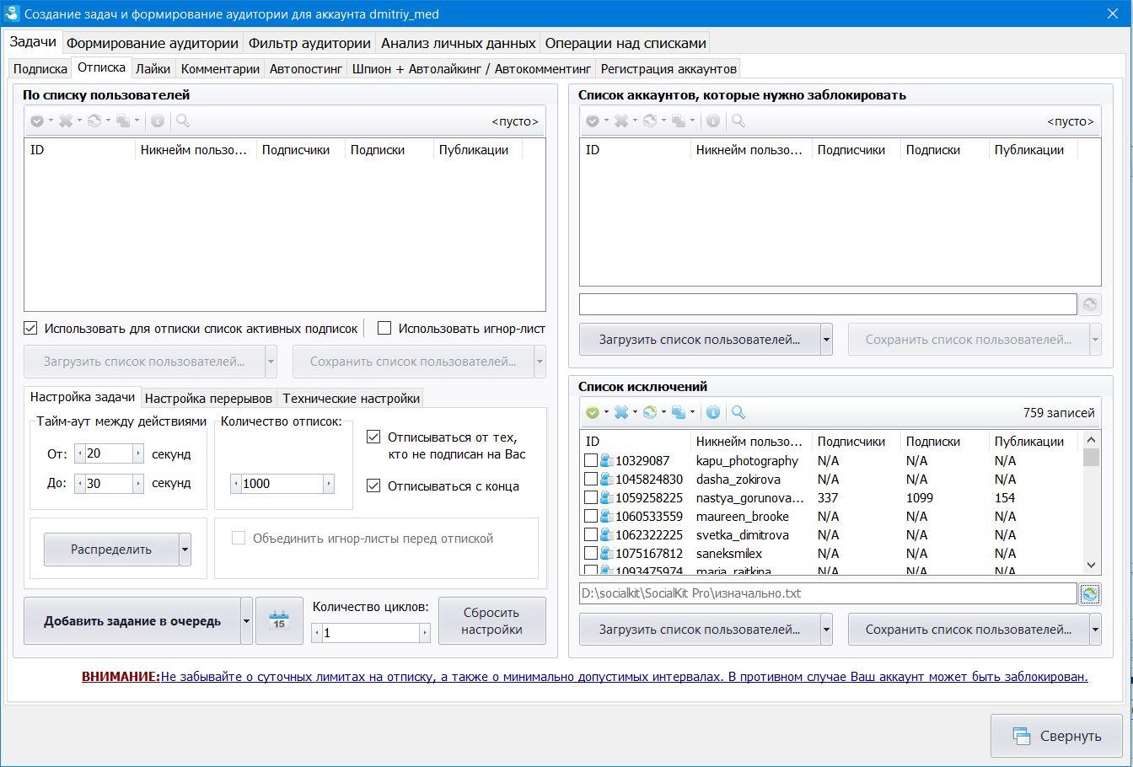Expand dropdown next to exclusions copy icon
The width and height of the screenshot is (1133, 767).
[692, 412]
